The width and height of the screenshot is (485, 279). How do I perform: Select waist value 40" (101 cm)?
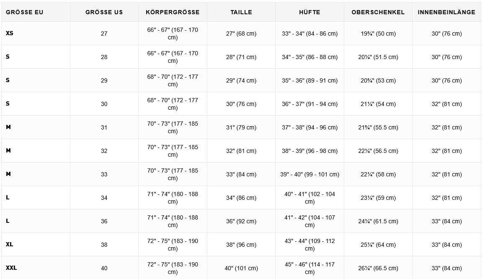tap(241, 268)
